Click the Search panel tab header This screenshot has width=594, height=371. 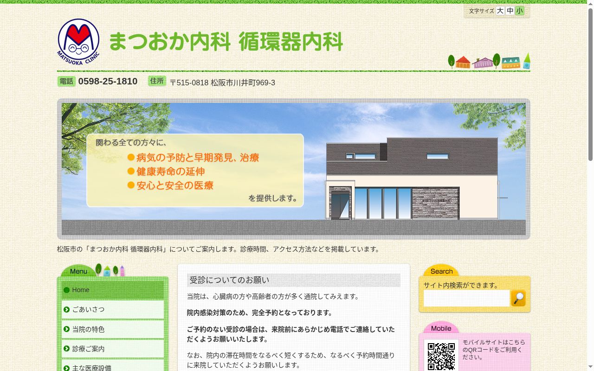tap(441, 271)
